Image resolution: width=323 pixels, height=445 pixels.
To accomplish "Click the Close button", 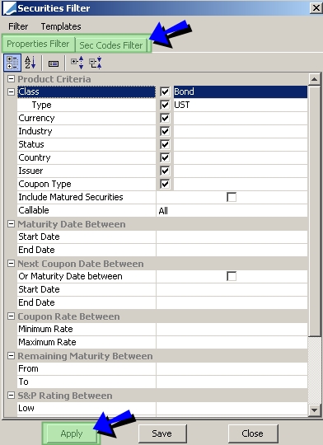I will point(253,433).
